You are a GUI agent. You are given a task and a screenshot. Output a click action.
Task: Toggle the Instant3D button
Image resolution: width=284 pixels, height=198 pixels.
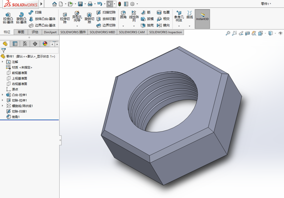[x=202, y=19]
